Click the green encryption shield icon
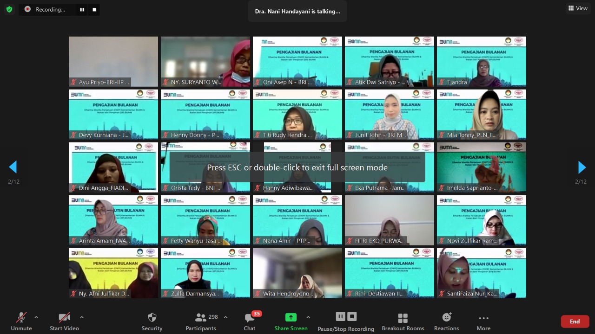 (x=9, y=9)
